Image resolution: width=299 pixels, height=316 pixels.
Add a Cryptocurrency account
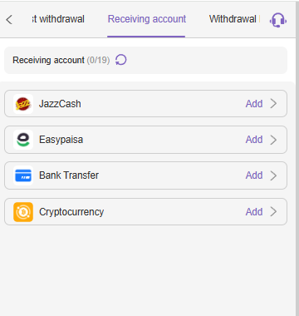pos(254,212)
